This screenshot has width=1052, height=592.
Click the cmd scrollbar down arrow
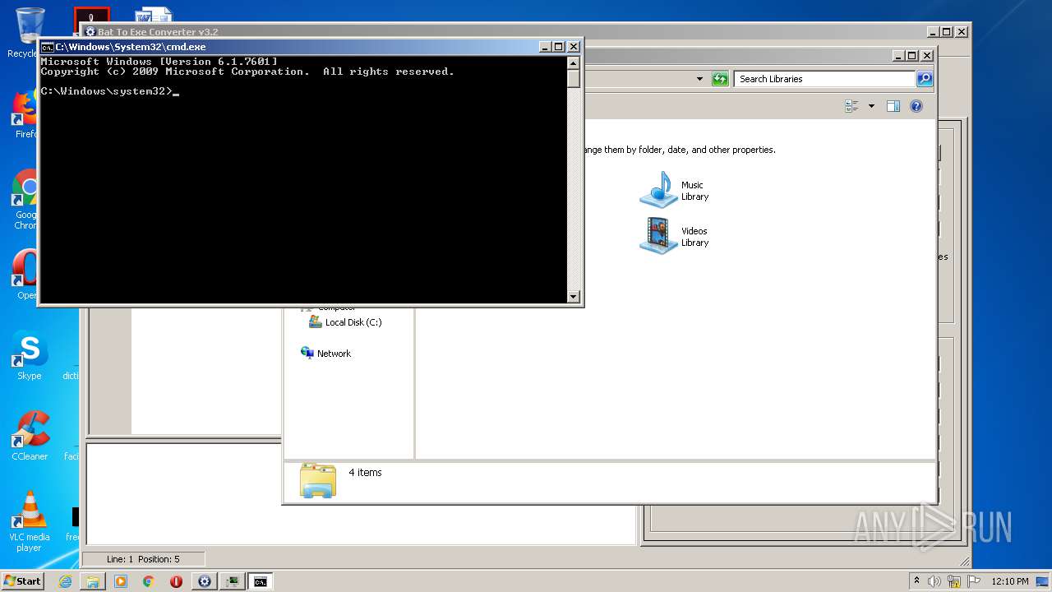point(574,297)
